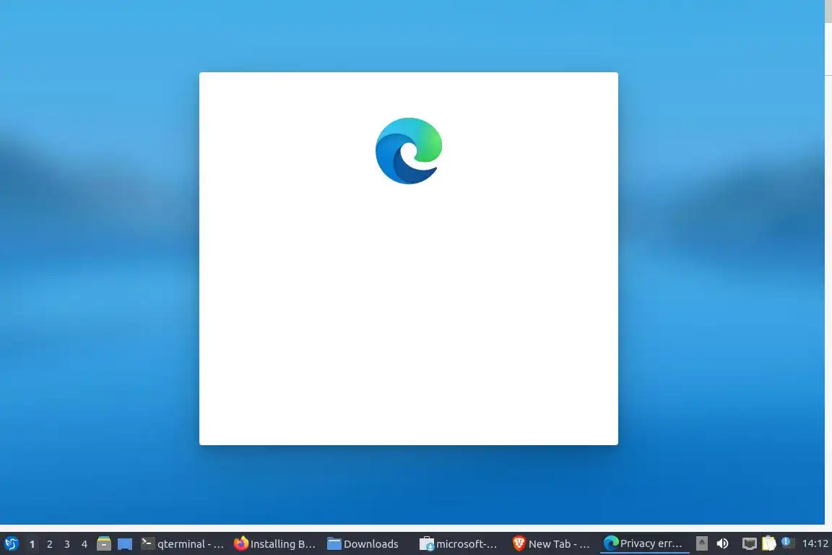Switch to workspace 2
Screen dimensions: 832x555
(49, 544)
